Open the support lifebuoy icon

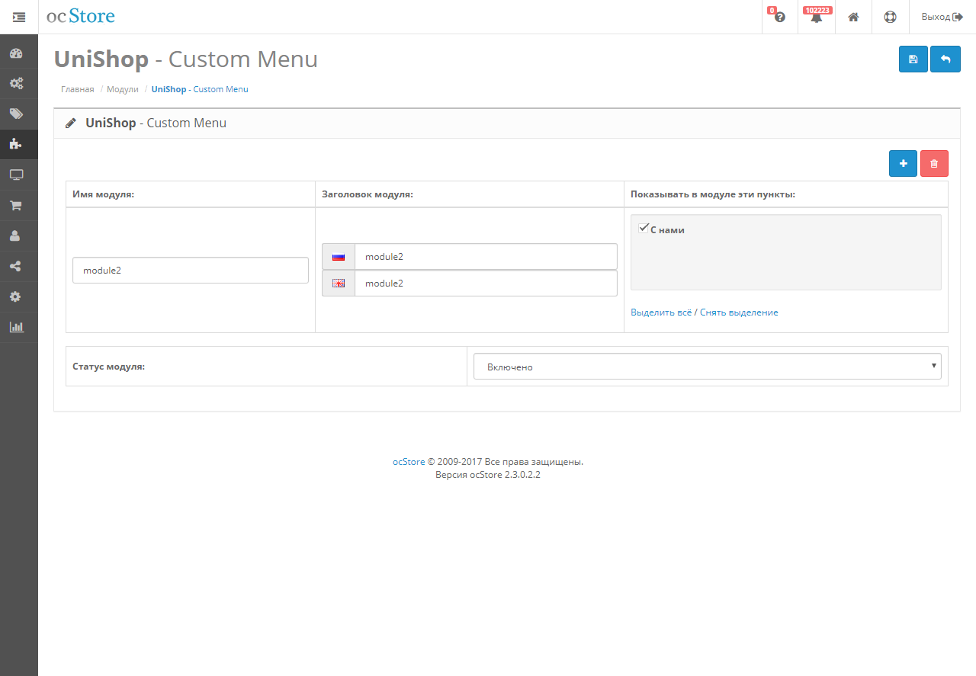click(890, 17)
